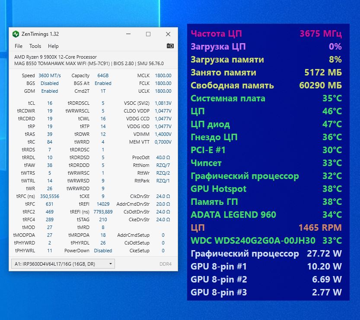Minimize the ZenTimings window
The width and height of the screenshot is (360, 320).
tap(128, 34)
